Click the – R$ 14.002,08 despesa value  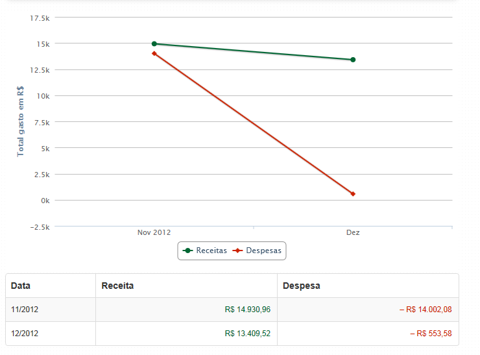click(426, 310)
